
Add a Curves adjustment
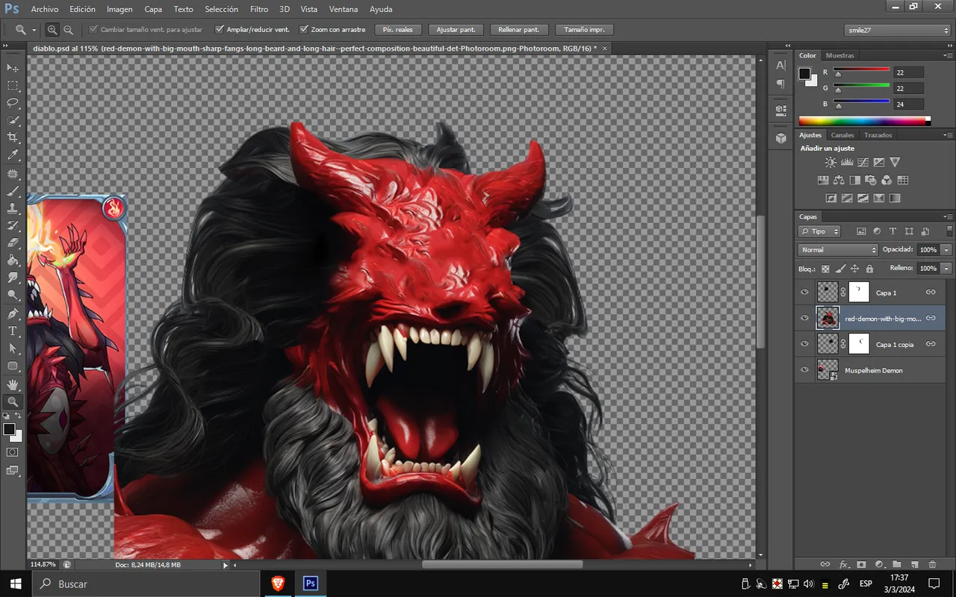pyautogui.click(x=863, y=162)
